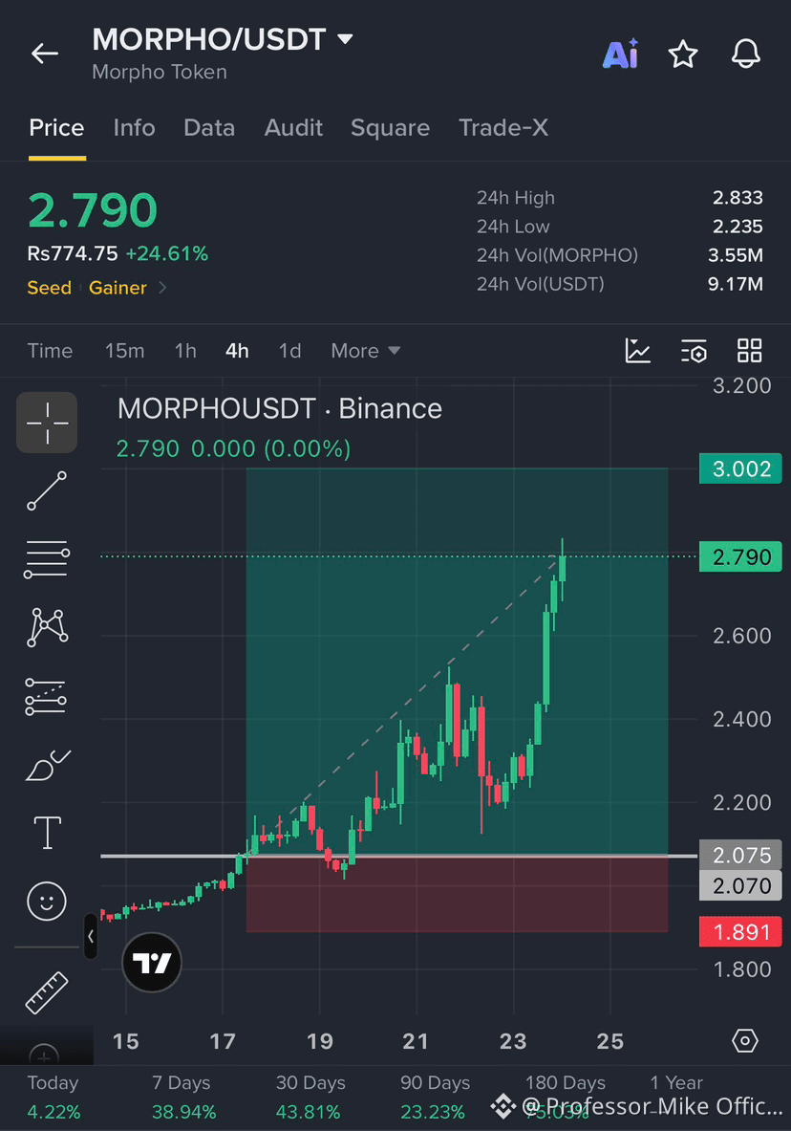Open chart axis settings hexagon icon
Screen dimensions: 791x1131
coord(745,1041)
